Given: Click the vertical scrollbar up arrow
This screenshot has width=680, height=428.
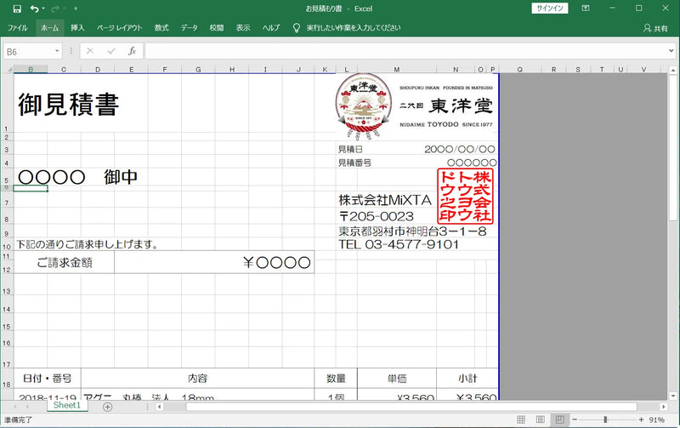Looking at the screenshot, I should (673, 70).
